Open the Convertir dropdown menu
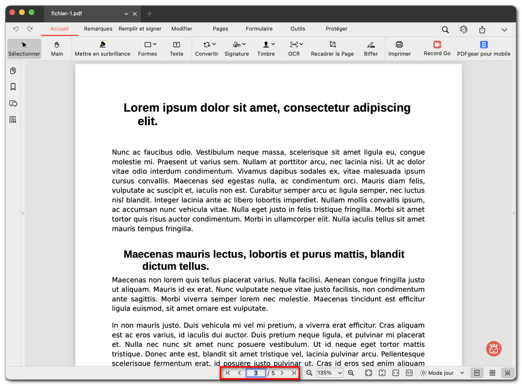The height and width of the screenshot is (386, 522). [207, 48]
